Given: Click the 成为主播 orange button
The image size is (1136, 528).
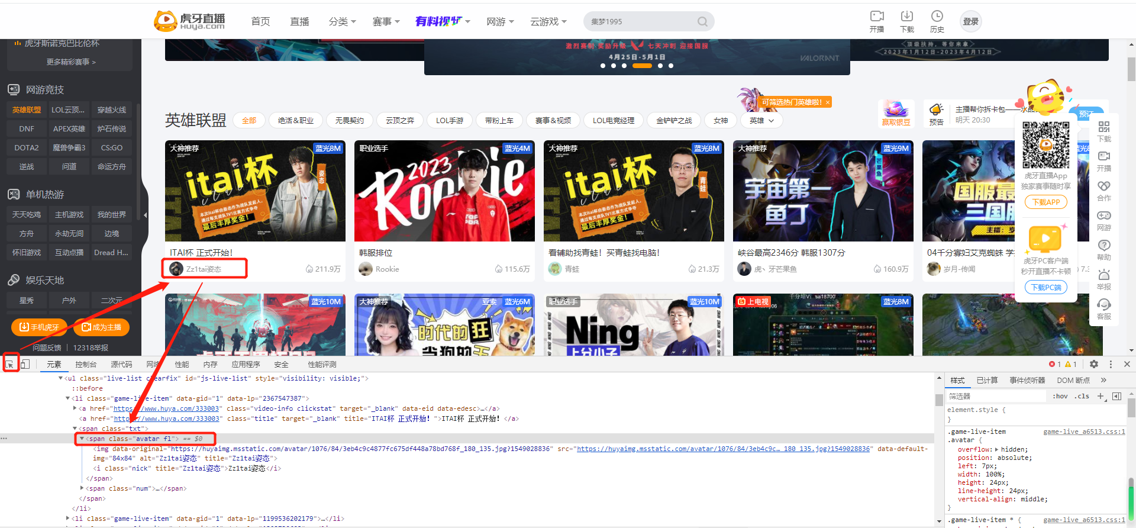Looking at the screenshot, I should 101,327.
